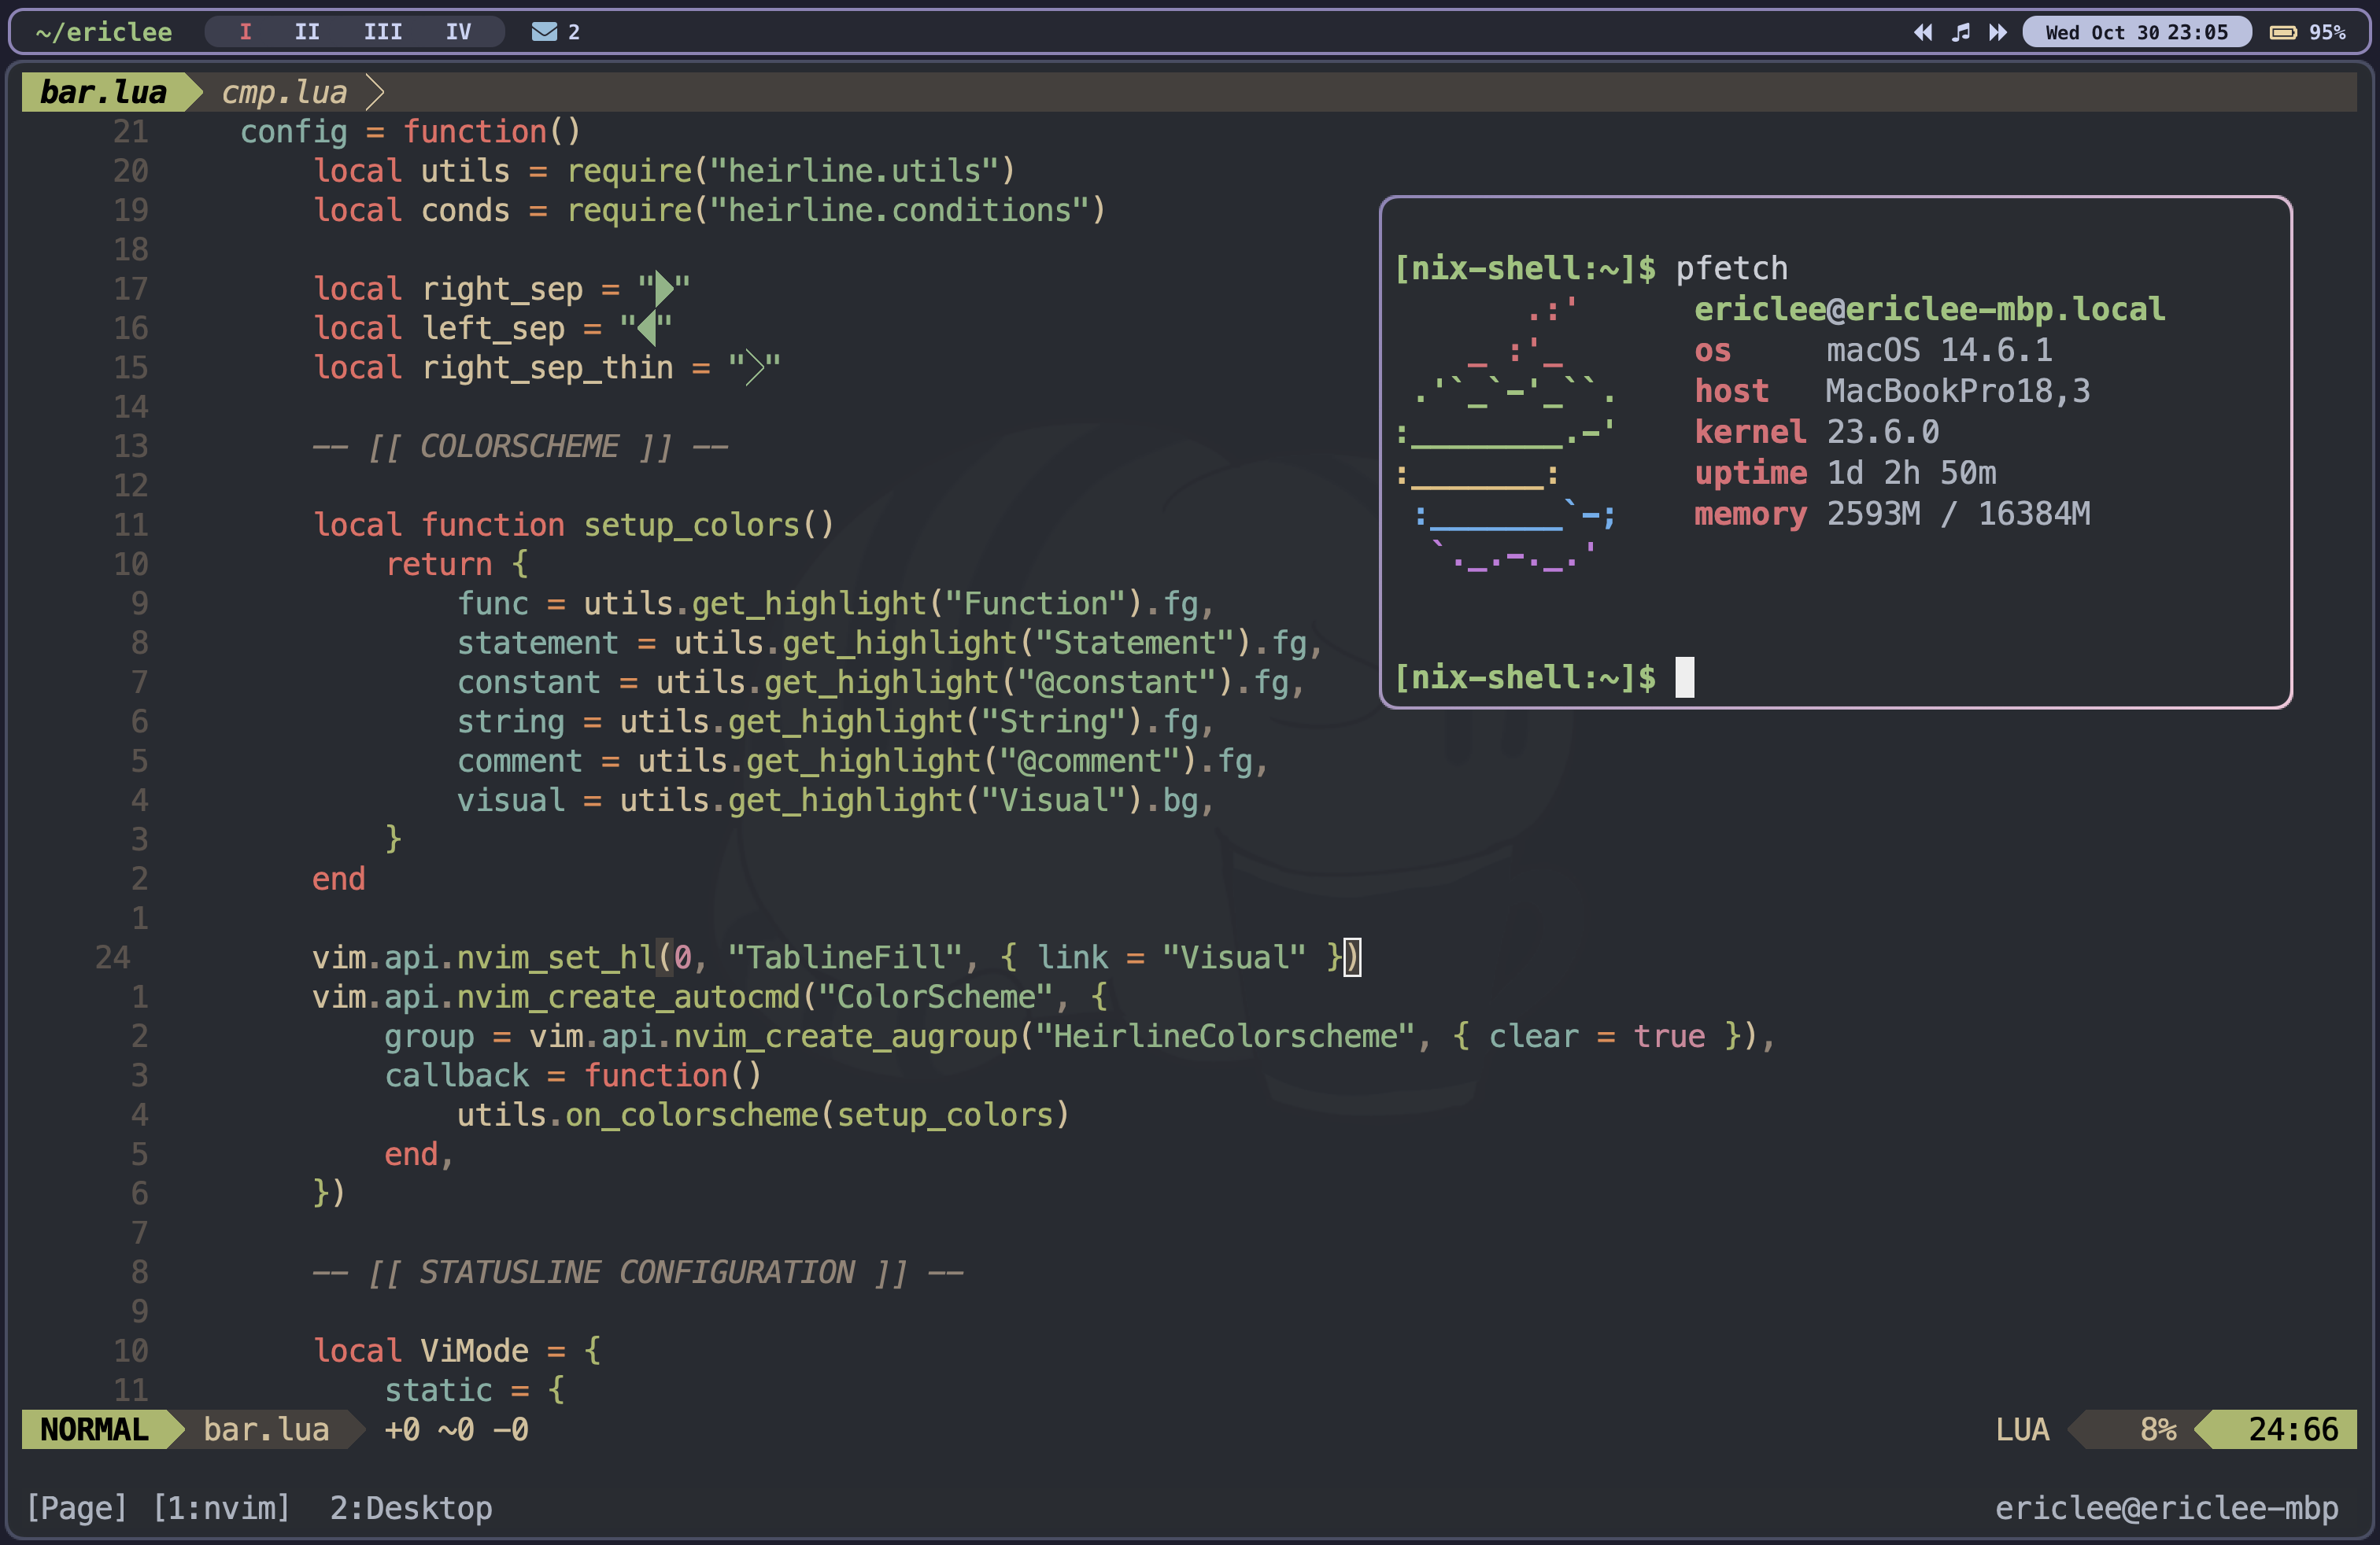Switch to workspace II in top bar
The image size is (2380, 1545).
(307, 32)
